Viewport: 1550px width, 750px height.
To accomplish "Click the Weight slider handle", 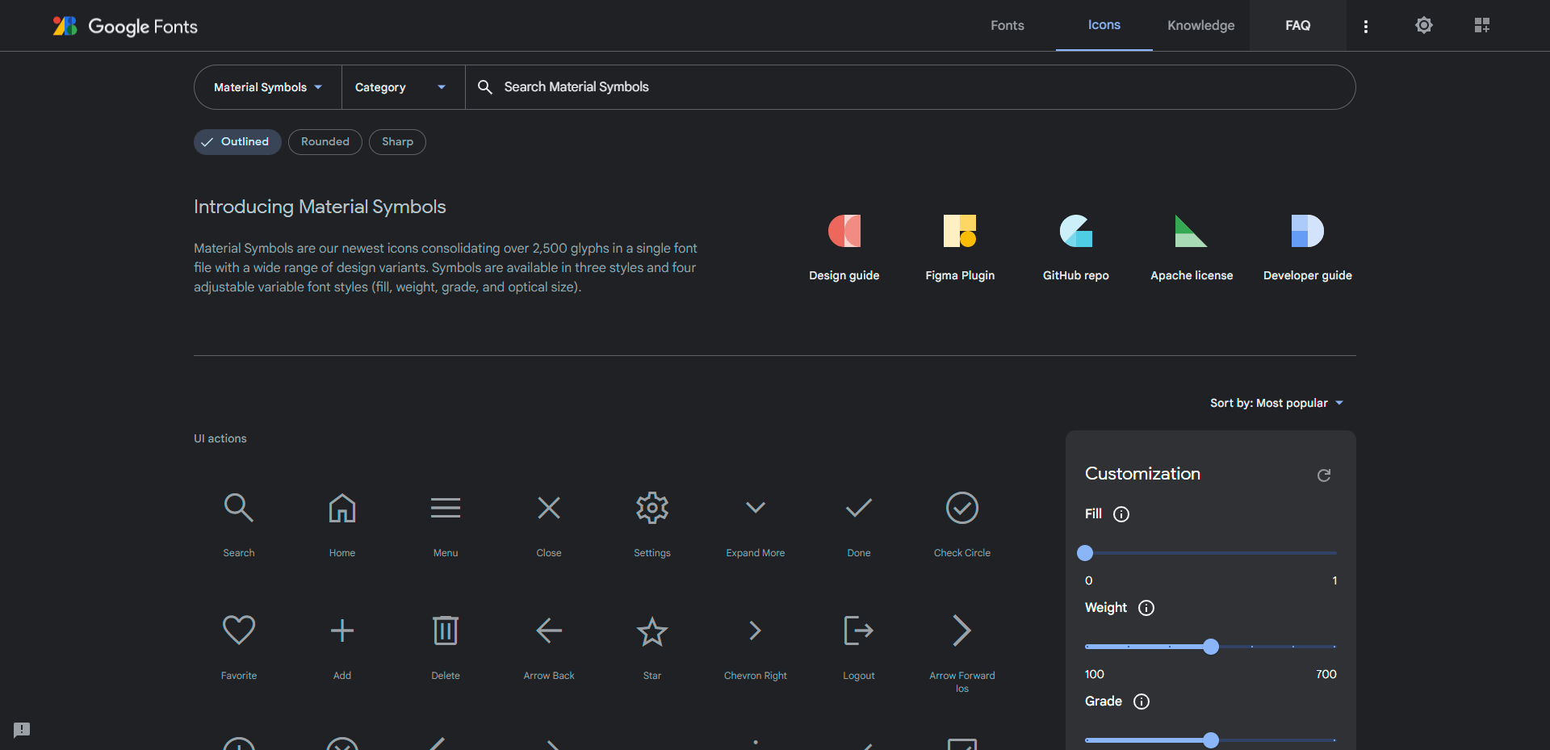I will tap(1211, 647).
